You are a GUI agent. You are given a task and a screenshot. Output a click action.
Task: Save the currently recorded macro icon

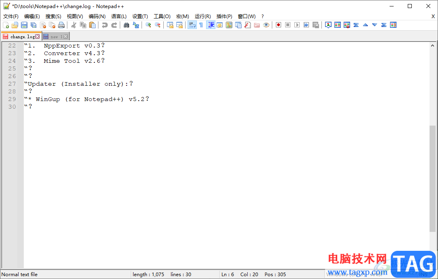316,25
